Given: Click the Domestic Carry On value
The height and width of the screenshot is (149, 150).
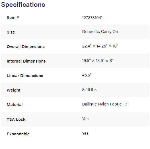Looking at the screenshot, I should (x=100, y=32).
